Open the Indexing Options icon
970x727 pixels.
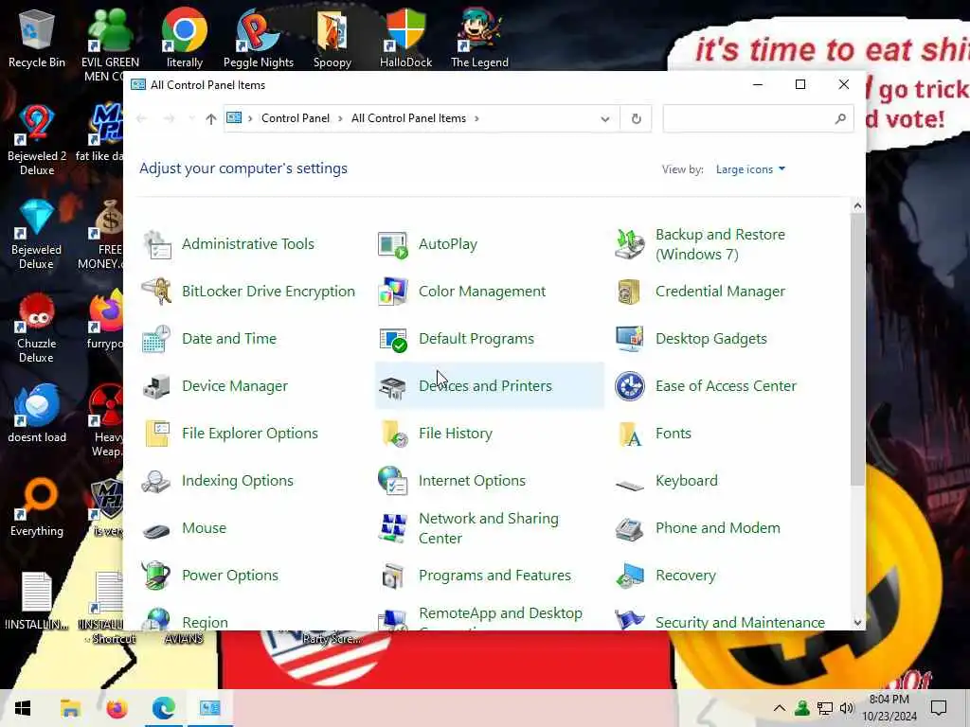(157, 481)
